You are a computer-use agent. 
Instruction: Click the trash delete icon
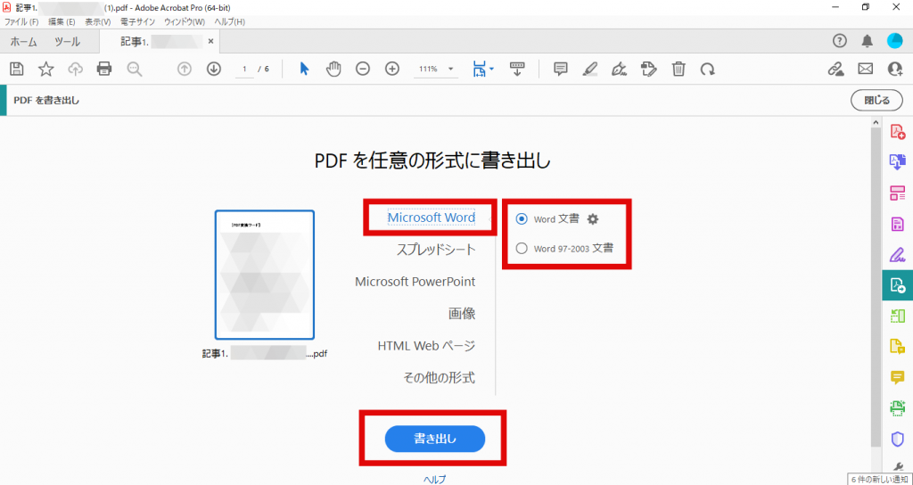click(x=679, y=69)
